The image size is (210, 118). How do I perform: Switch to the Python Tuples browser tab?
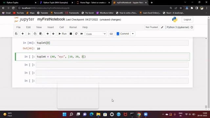click(x=19, y=3)
